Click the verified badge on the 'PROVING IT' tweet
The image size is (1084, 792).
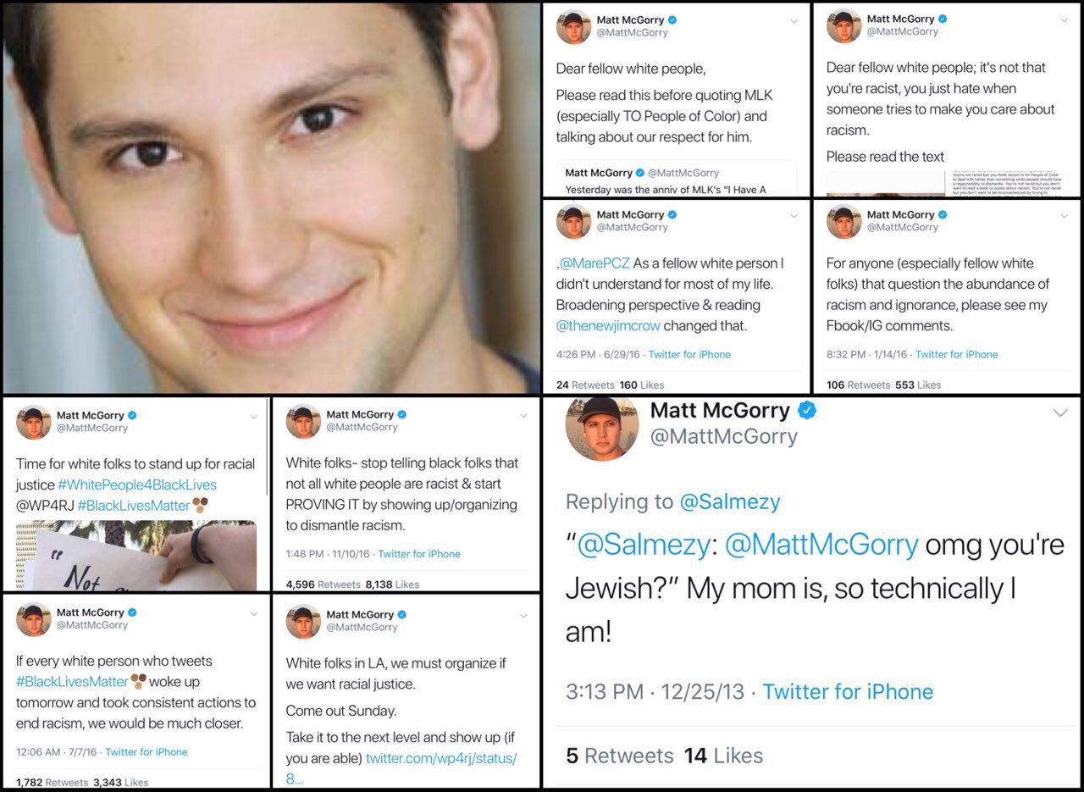402,414
